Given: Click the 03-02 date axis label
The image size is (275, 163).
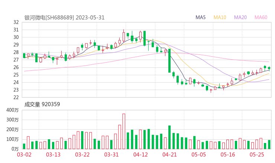Looking at the screenshot, I should pyautogui.click(x=24, y=154).
